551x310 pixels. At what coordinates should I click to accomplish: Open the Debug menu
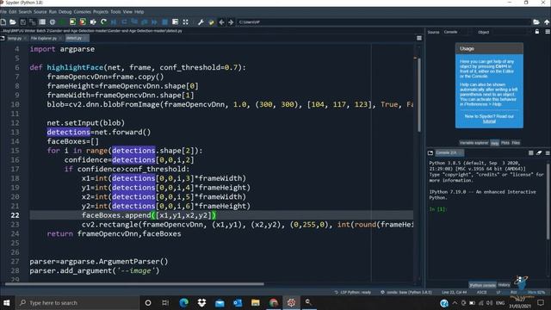coord(65,11)
